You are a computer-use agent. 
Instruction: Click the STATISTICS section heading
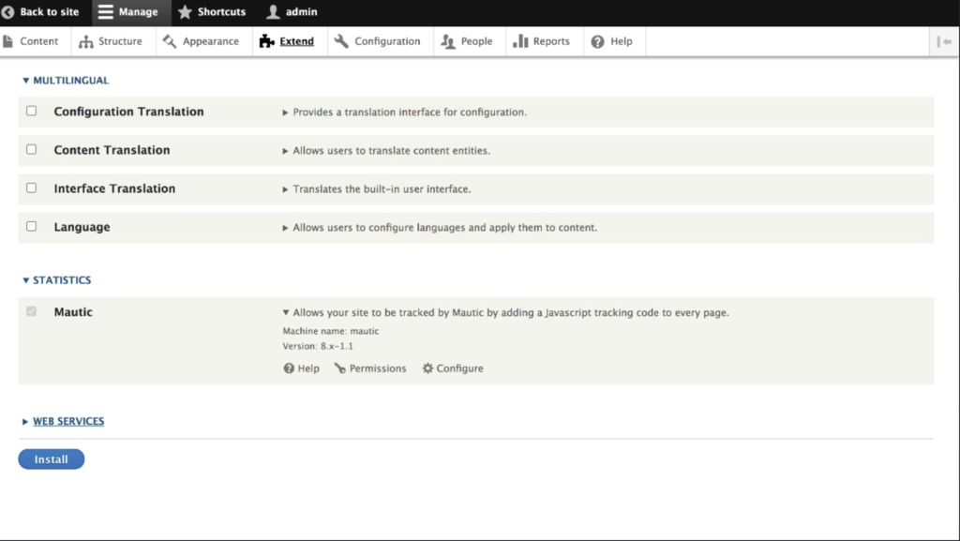62,280
